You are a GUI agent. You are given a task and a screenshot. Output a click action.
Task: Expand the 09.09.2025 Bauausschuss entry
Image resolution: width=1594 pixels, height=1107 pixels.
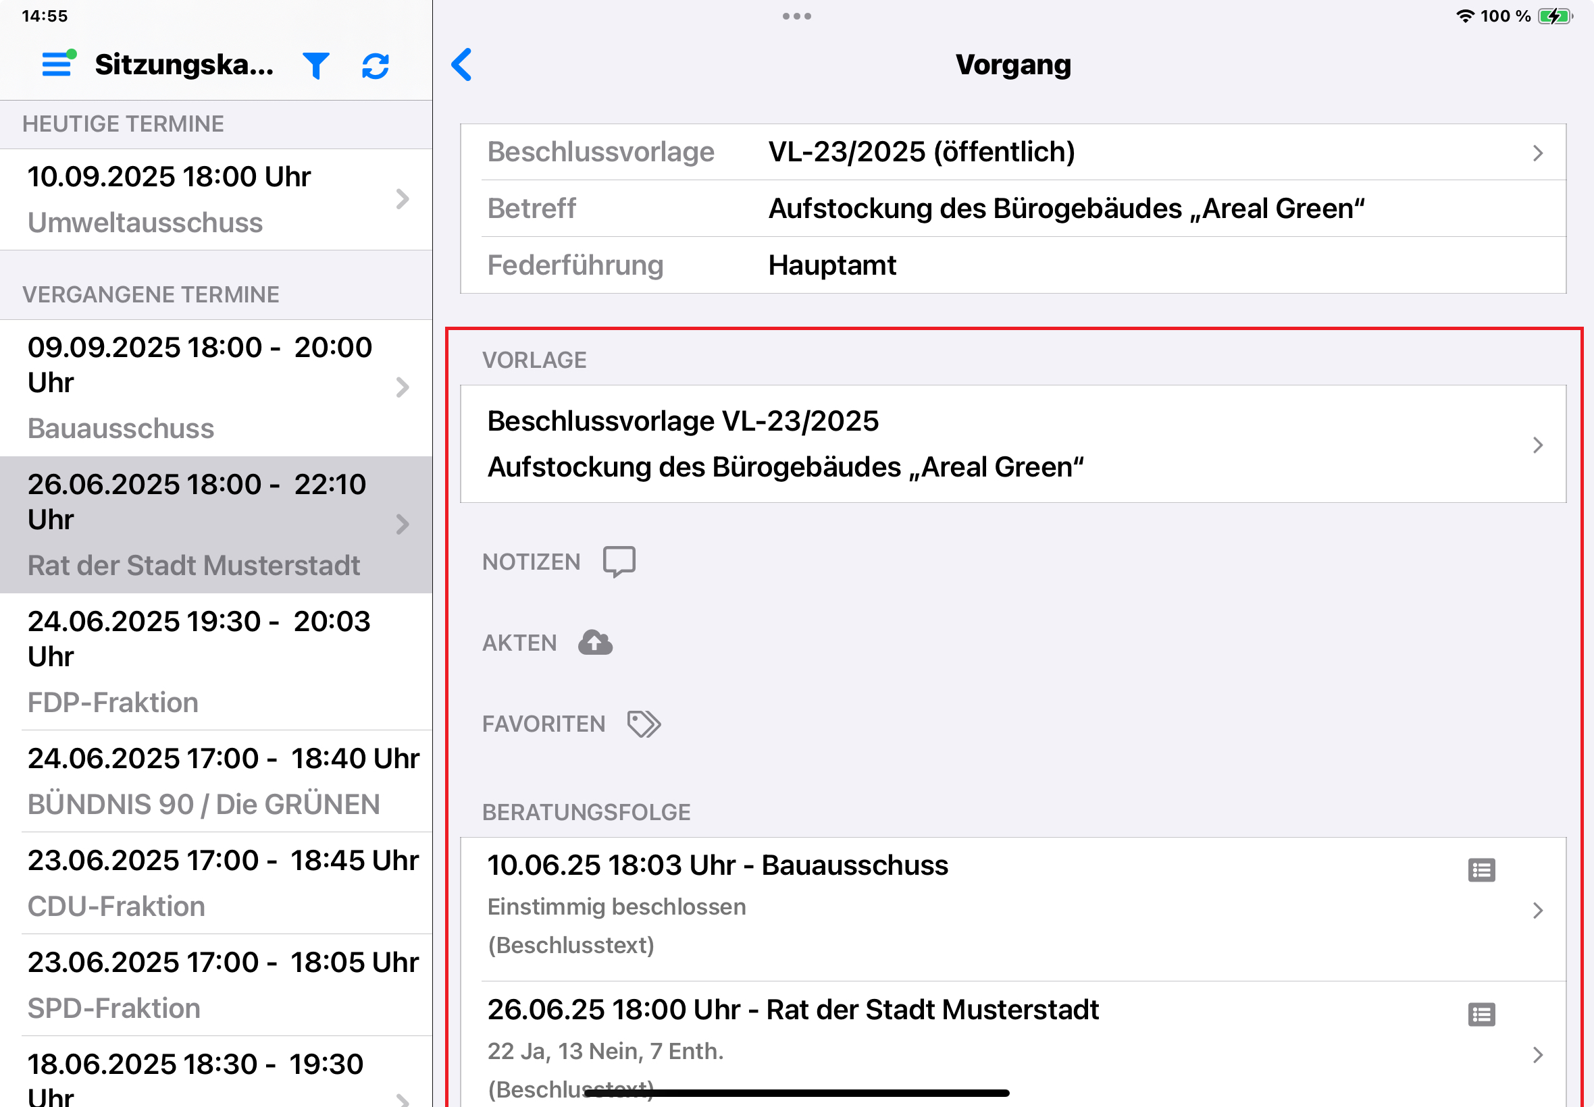click(403, 387)
